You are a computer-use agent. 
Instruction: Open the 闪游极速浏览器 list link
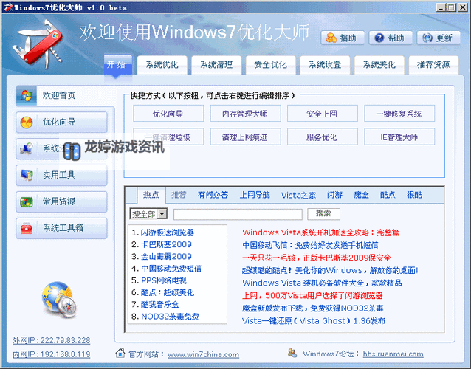pos(168,232)
